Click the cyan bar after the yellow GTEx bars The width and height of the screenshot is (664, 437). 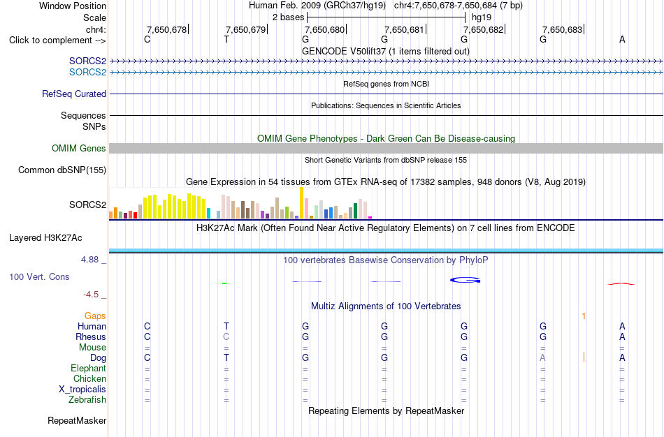coord(208,213)
